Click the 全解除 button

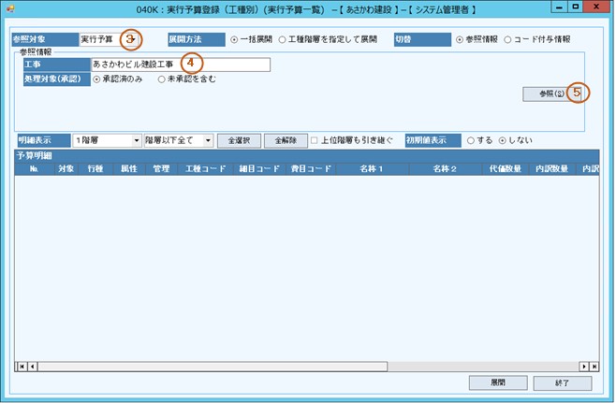pos(285,139)
